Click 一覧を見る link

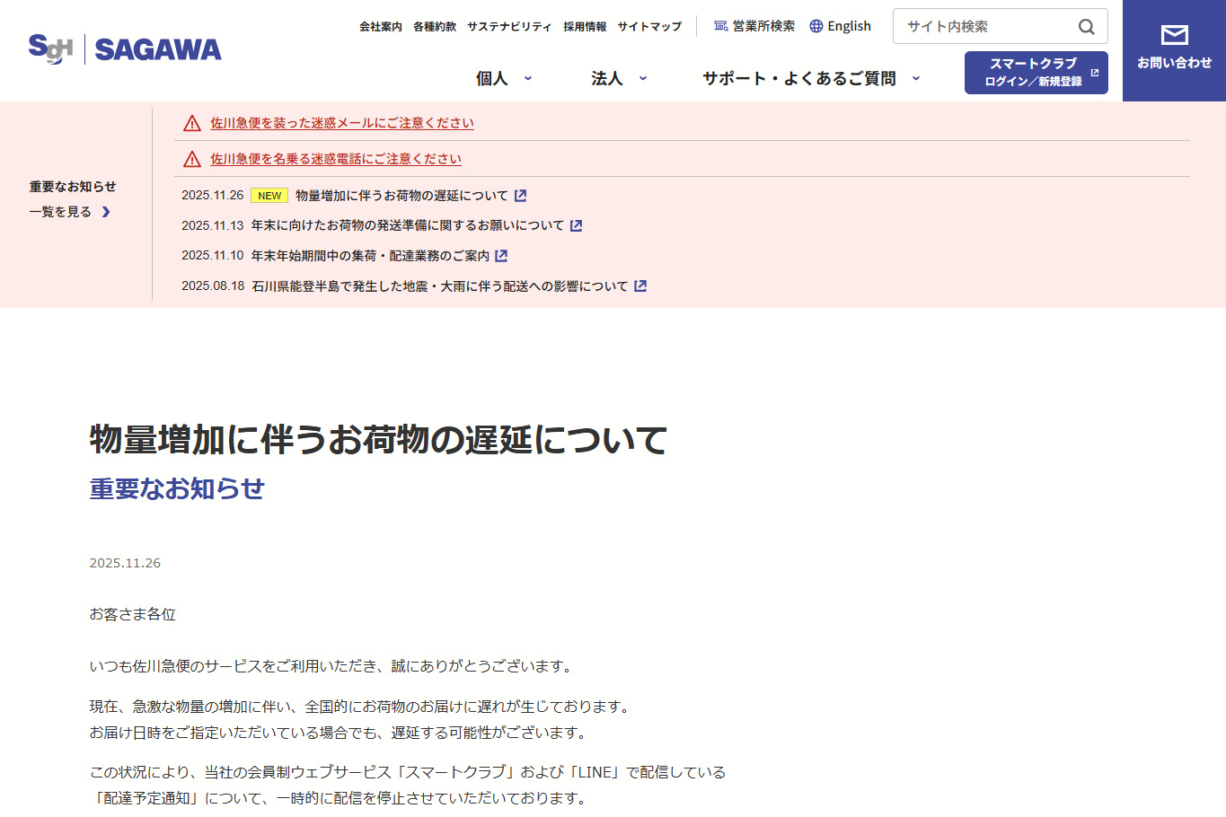pyautogui.click(x=70, y=212)
